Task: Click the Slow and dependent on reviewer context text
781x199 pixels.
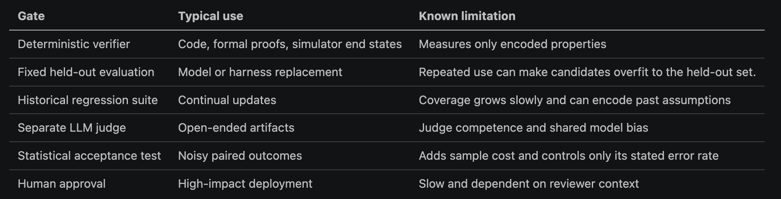Action: tap(528, 184)
